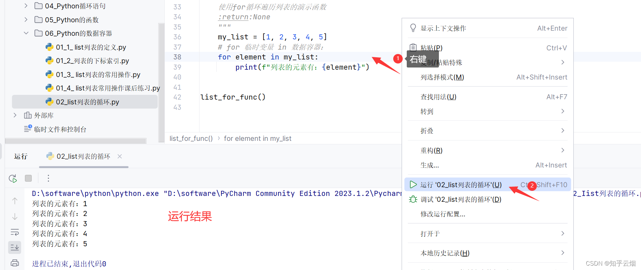Click the 06_Python的数据容器 folder icon
Screen dimensions: 641x270
click(38, 33)
